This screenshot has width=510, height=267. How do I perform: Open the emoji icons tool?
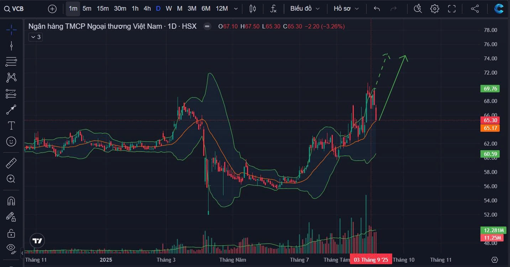11,142
